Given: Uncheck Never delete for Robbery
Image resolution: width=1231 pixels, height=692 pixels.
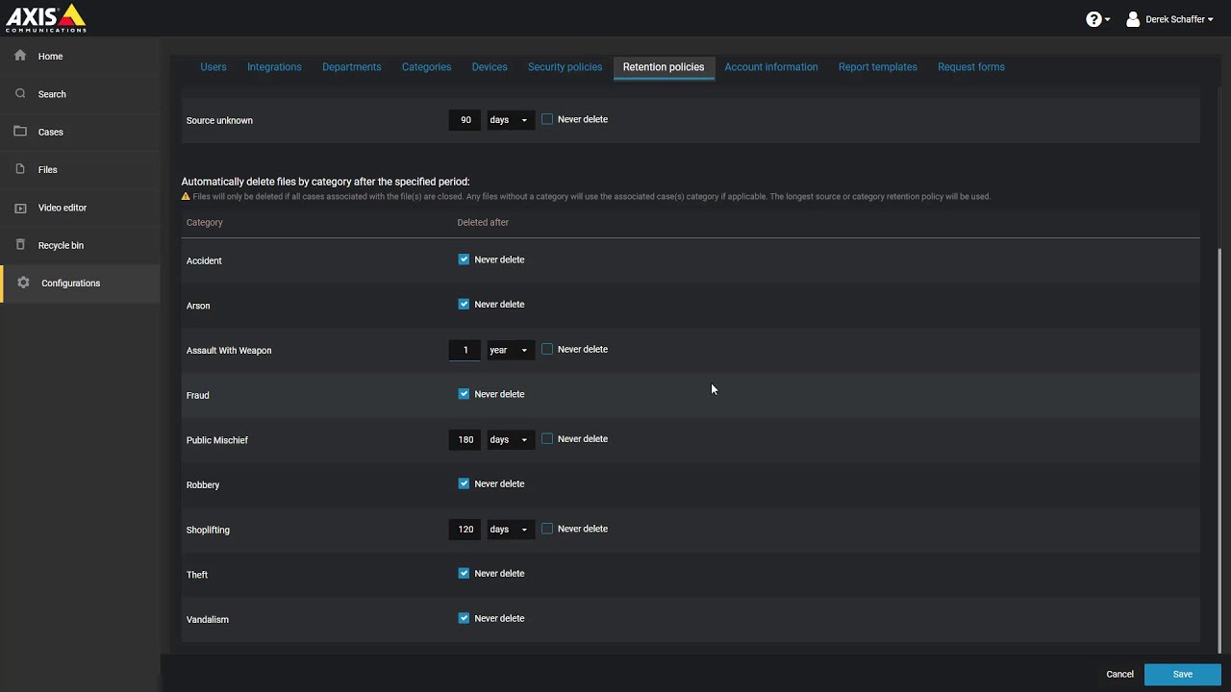Looking at the screenshot, I should click(x=464, y=483).
